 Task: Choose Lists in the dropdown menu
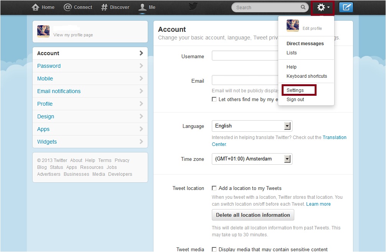pyautogui.click(x=292, y=53)
